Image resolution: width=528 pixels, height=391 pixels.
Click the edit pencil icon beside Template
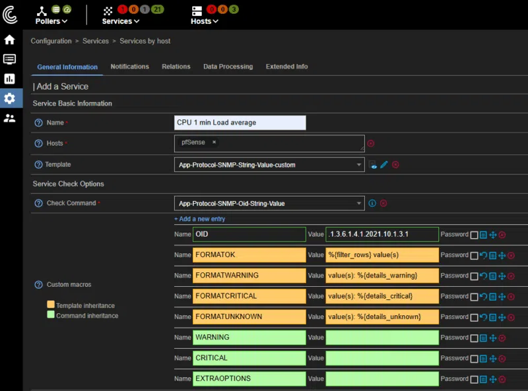pyautogui.click(x=384, y=164)
